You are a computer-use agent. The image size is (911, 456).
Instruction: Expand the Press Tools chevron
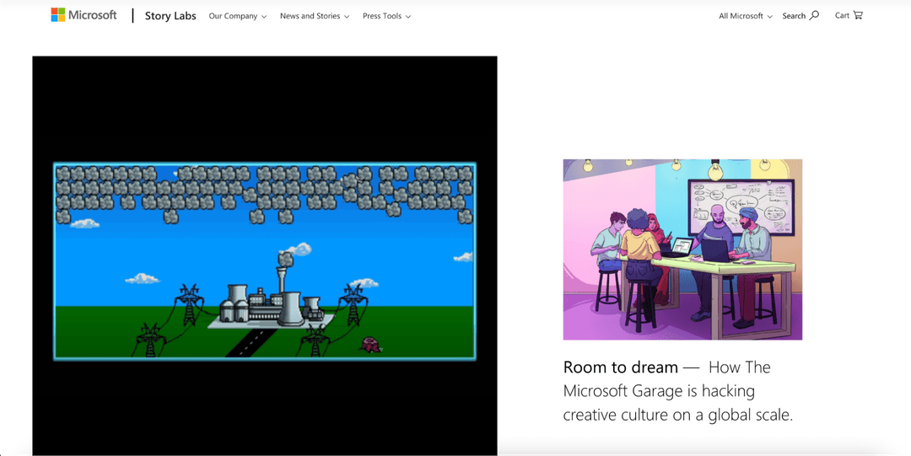coord(408,17)
